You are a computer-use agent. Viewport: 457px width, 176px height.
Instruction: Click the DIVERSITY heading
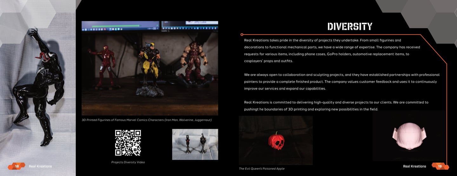click(x=350, y=27)
